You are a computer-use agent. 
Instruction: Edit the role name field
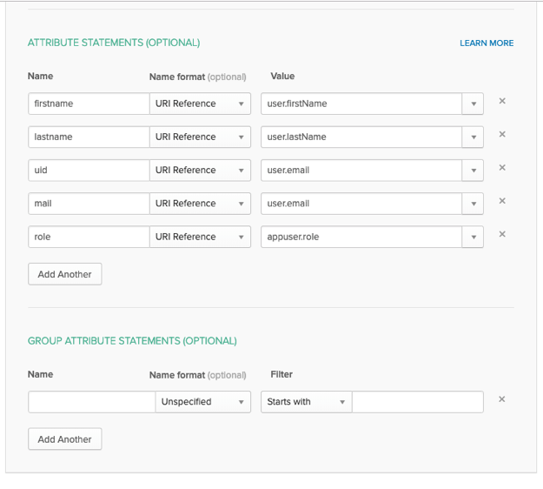pyautogui.click(x=89, y=237)
